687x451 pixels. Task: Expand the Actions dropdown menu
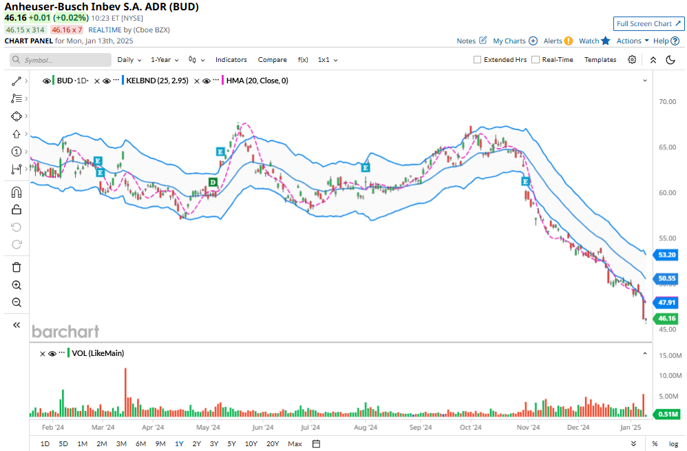(632, 41)
